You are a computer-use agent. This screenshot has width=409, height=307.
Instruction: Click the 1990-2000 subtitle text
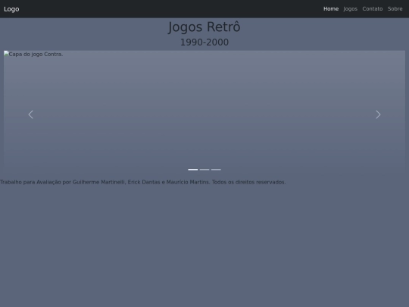coord(204,42)
